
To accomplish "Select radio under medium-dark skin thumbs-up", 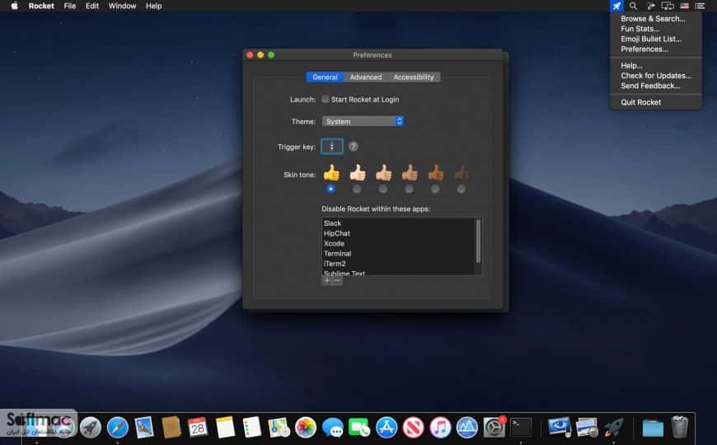I will click(435, 189).
